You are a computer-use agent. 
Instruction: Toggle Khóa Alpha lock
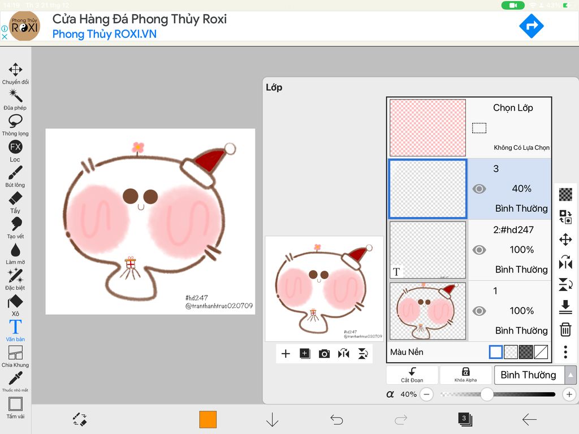466,375
